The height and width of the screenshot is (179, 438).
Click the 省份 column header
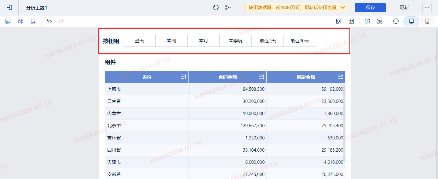point(147,77)
